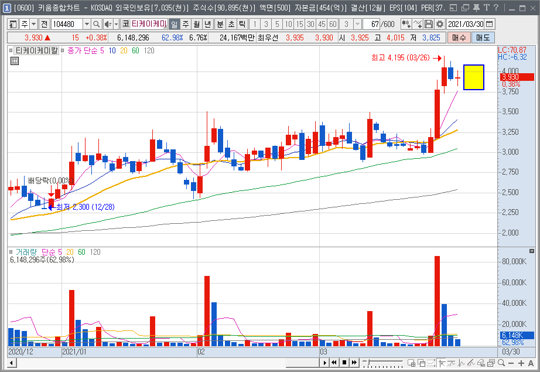Choose the 60 interval button
Viewport: 540px width, 372px height.
point(333,24)
